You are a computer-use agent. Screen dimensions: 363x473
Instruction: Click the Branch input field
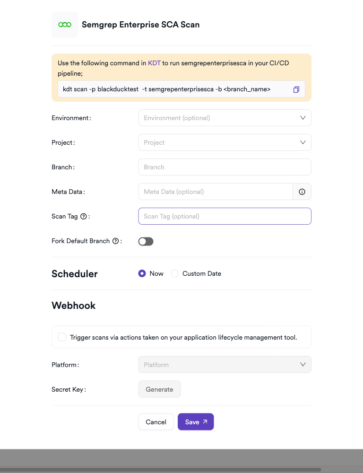225,167
